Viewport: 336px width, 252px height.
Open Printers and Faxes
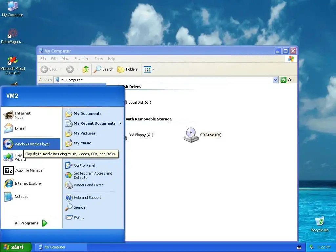coord(94,185)
